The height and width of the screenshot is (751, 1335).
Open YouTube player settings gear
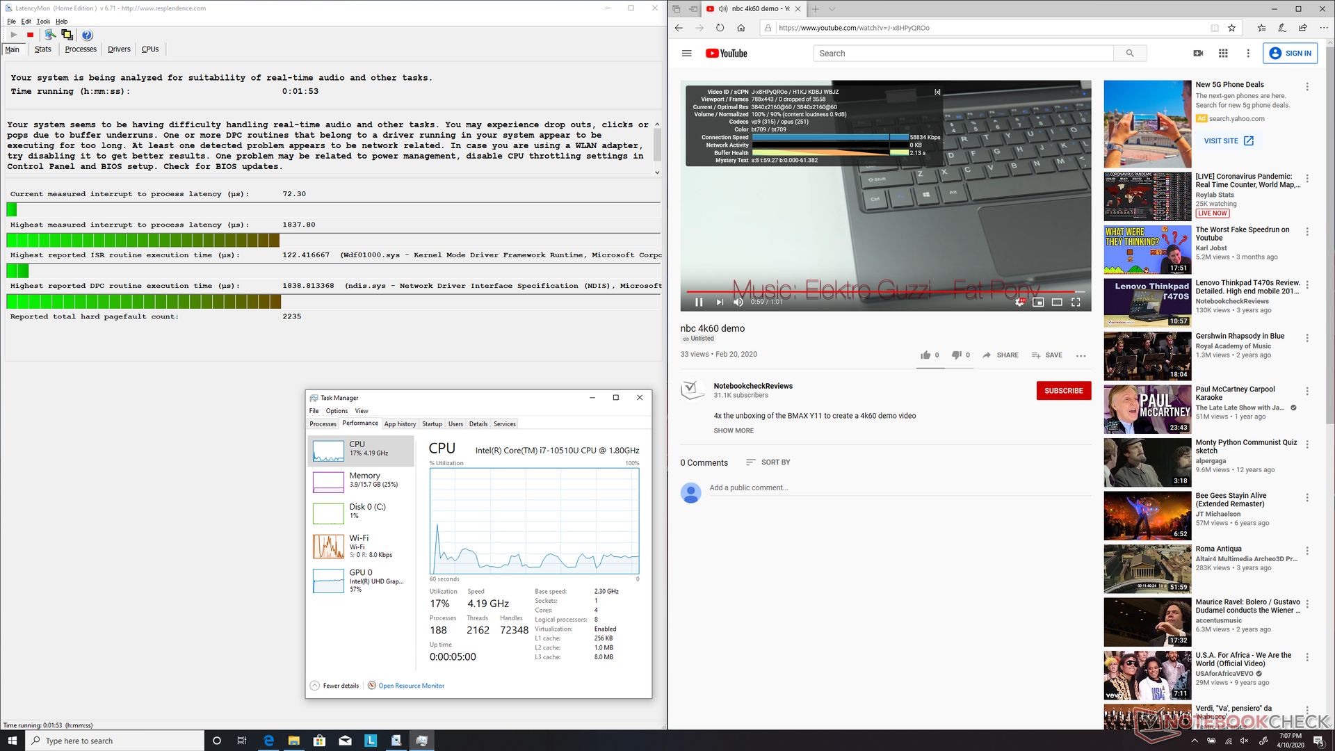pyautogui.click(x=1019, y=302)
